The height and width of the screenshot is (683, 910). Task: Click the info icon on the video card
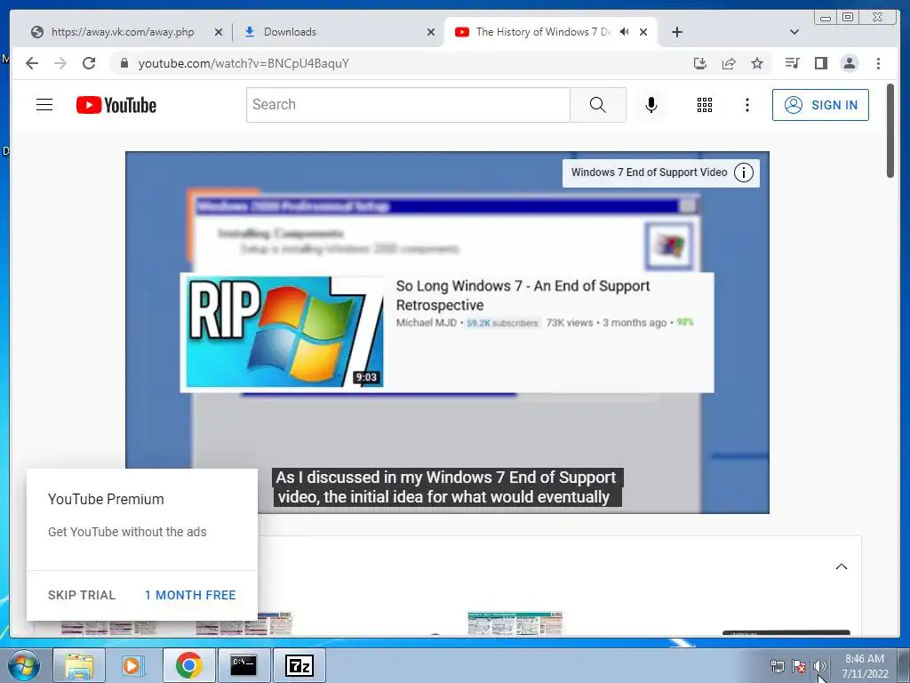744,173
